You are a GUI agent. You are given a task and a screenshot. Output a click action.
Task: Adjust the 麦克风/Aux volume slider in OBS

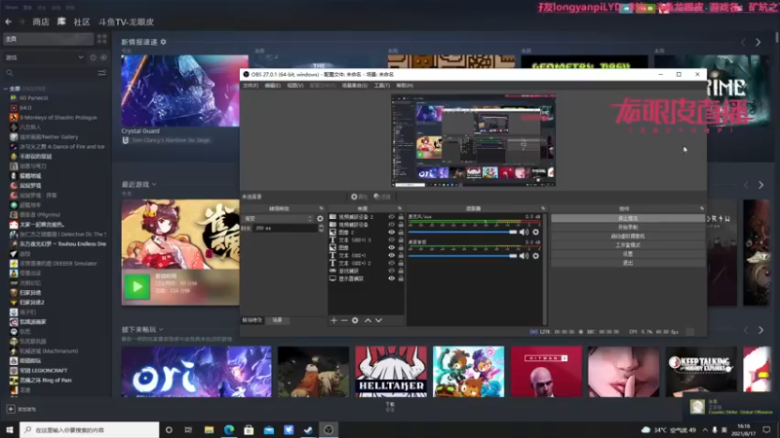[x=462, y=232]
